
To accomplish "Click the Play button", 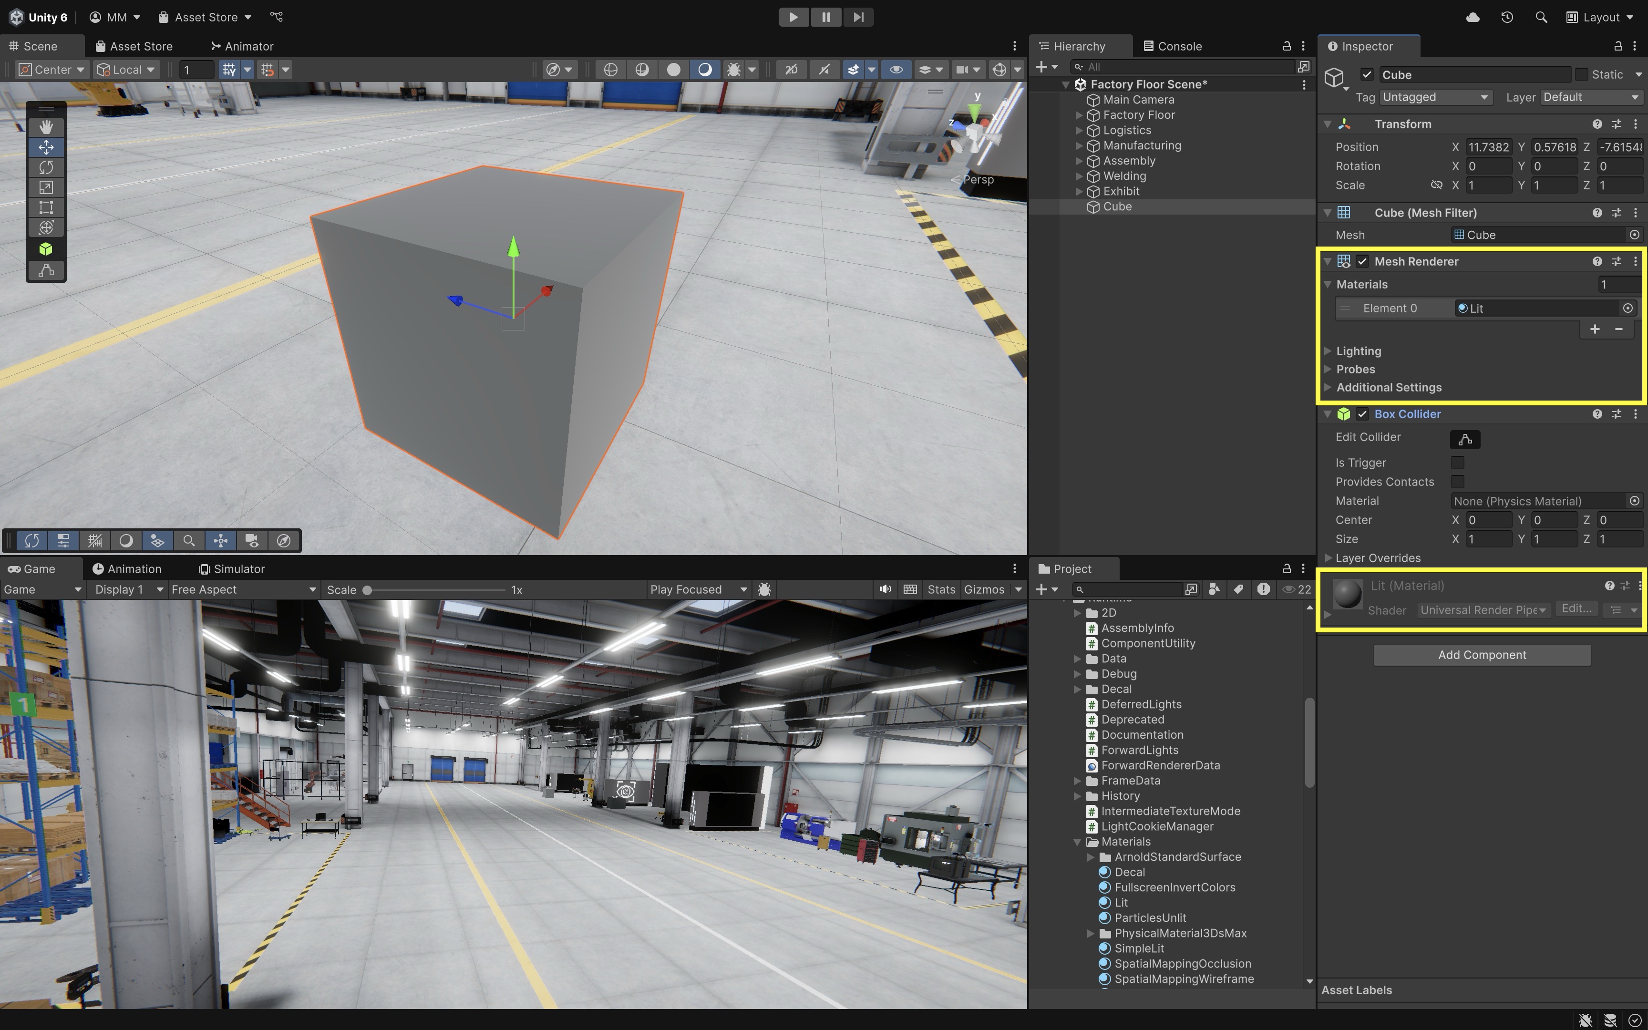I will [x=793, y=17].
